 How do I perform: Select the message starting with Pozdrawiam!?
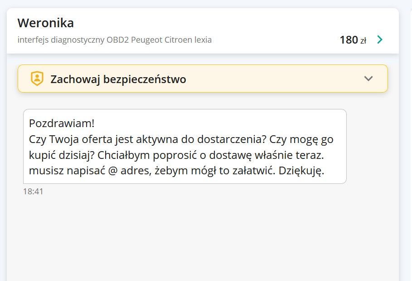point(185,147)
